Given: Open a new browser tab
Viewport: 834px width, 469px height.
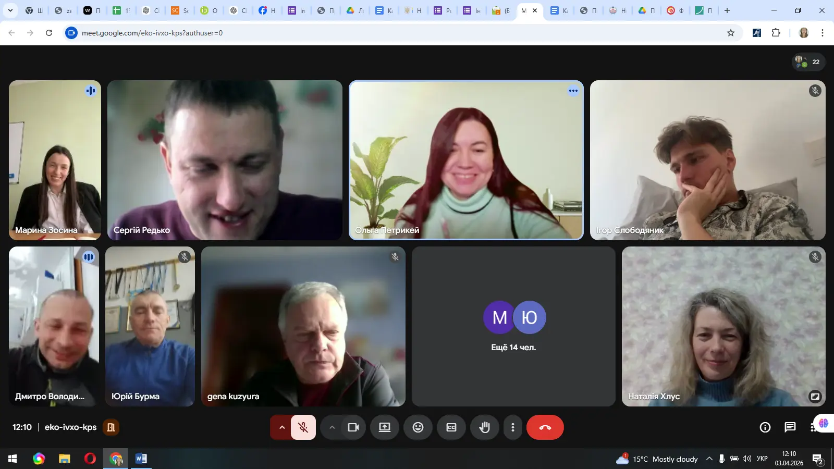Looking at the screenshot, I should click(727, 10).
